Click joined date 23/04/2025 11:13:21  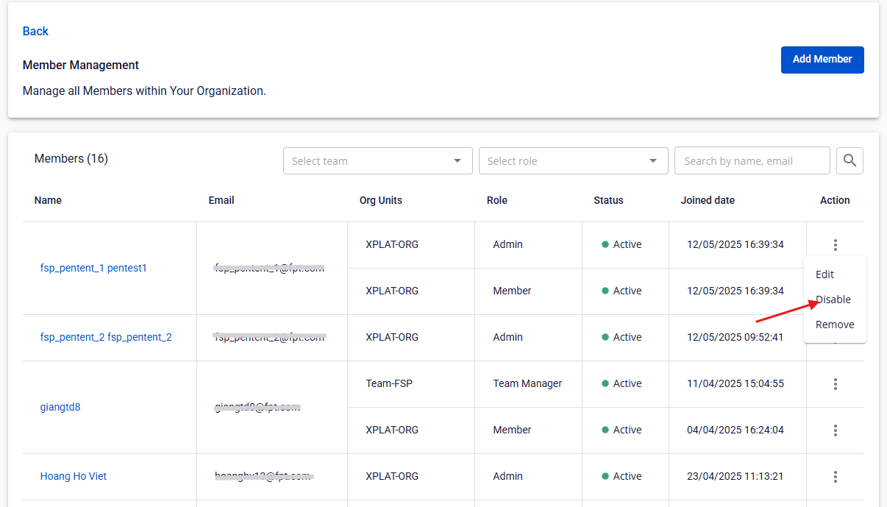pos(735,476)
